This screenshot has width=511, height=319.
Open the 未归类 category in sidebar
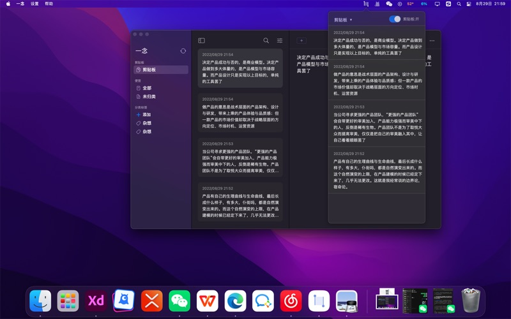(149, 96)
